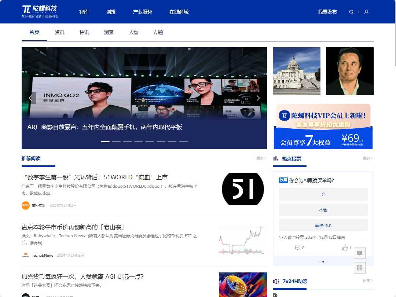The width and height of the screenshot is (396, 297).
Task: Open the floating QR code button
Action: 360,268
